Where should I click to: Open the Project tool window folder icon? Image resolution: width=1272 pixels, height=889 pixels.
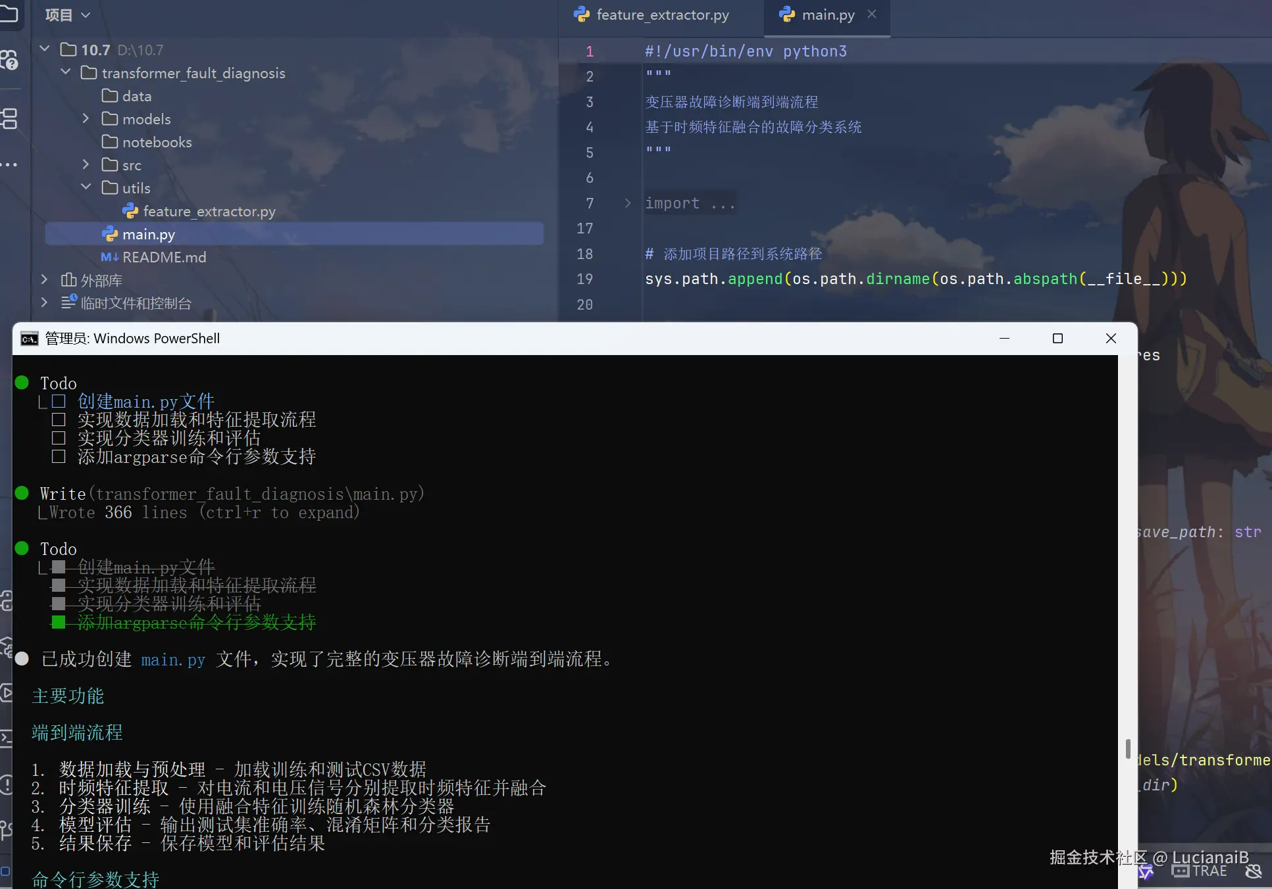(x=8, y=13)
